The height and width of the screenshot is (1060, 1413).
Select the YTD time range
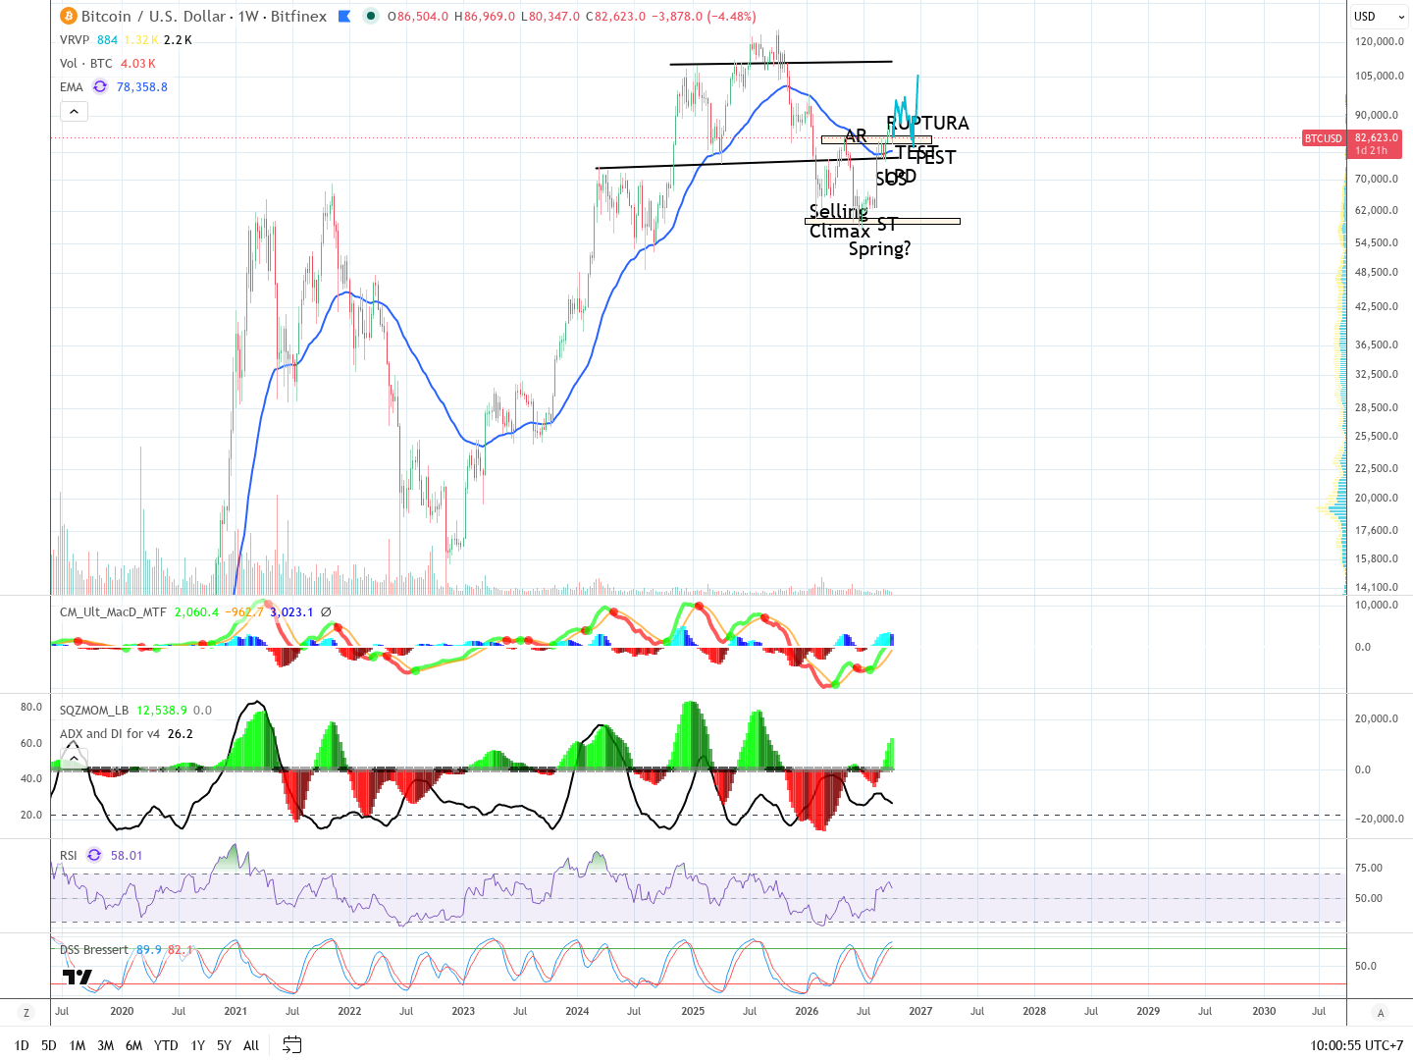pyautogui.click(x=166, y=1045)
